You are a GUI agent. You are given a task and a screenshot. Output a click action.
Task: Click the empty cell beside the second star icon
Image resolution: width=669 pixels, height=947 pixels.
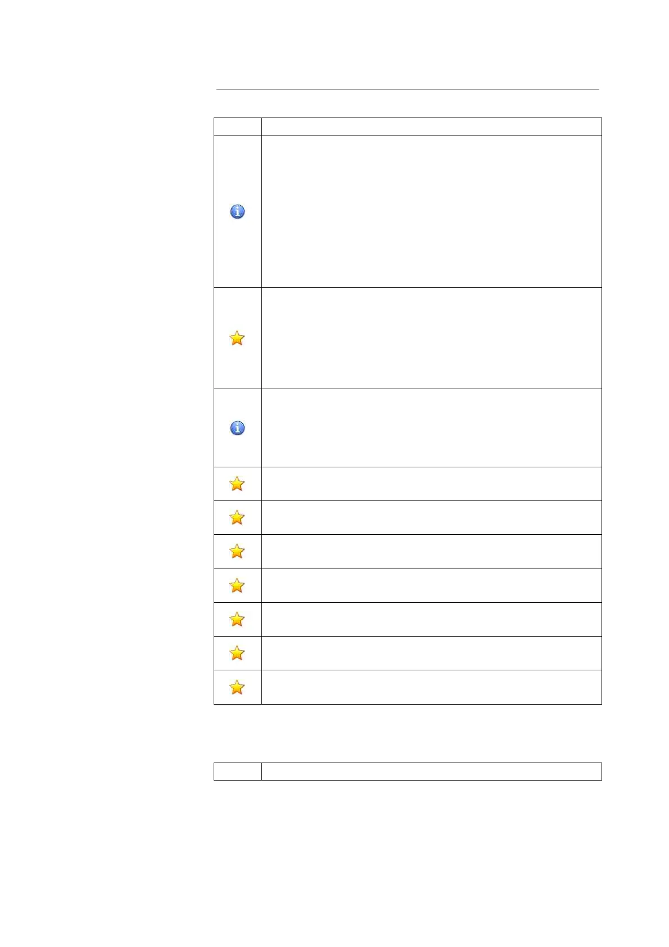point(431,484)
